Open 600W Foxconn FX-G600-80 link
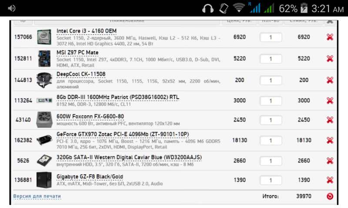 pyautogui.click(x=90, y=117)
